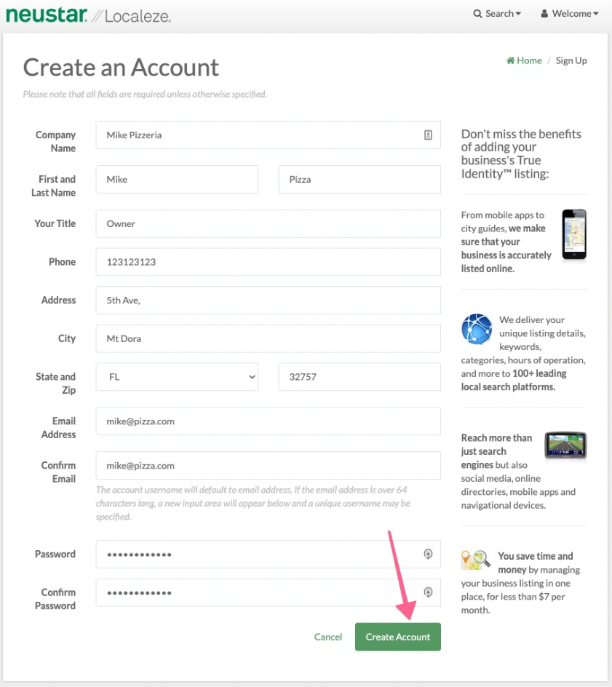612x687 pixels.
Task: Click the Neustar Localeze logo
Action: click(x=88, y=15)
